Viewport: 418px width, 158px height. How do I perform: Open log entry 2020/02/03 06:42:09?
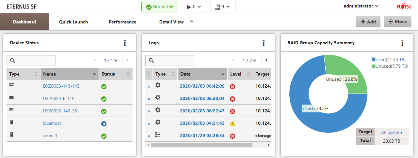[202, 86]
